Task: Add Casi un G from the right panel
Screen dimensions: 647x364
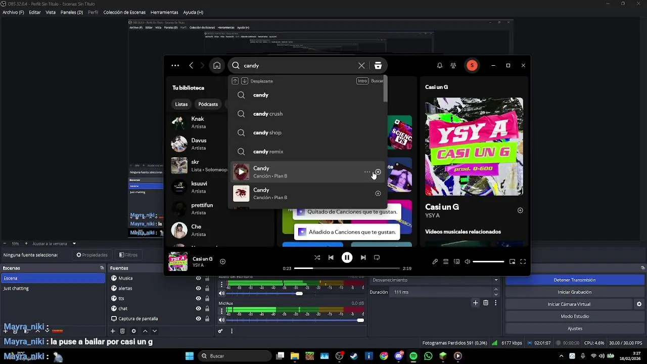Action: (x=520, y=210)
